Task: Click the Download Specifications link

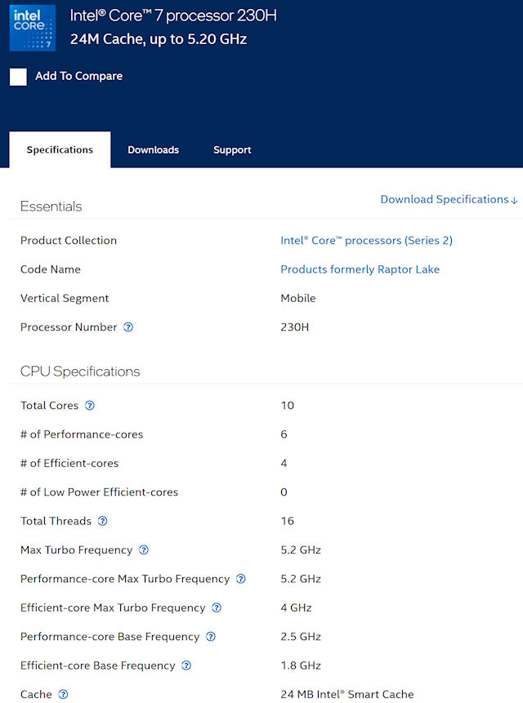Action: (x=449, y=199)
